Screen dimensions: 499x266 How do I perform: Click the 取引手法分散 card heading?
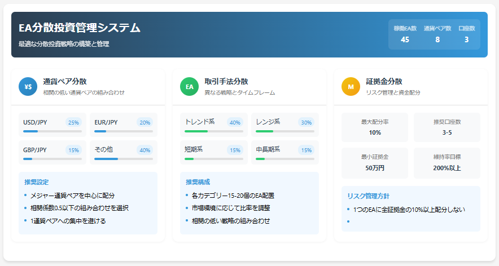(x=226, y=81)
